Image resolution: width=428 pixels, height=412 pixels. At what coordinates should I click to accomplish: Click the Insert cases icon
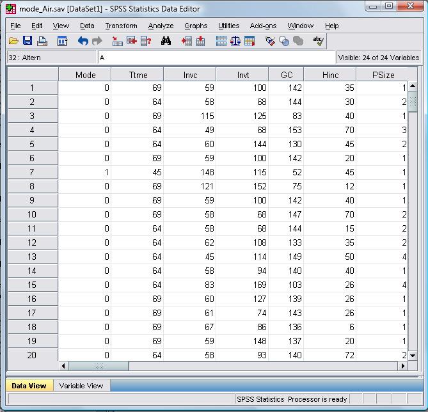[x=186, y=41]
